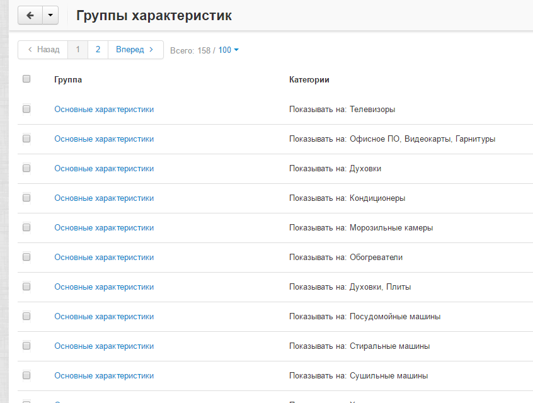Viewport: 533px width, 403px height.
Task: Click the Группа column header
Action: point(68,80)
